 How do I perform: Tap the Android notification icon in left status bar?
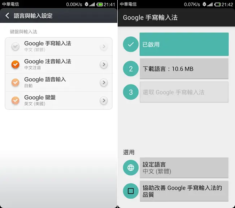tap(87, 4)
